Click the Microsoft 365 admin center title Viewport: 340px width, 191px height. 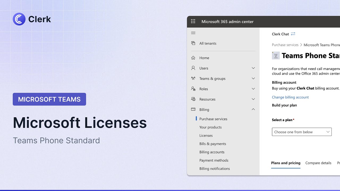pyautogui.click(x=227, y=21)
